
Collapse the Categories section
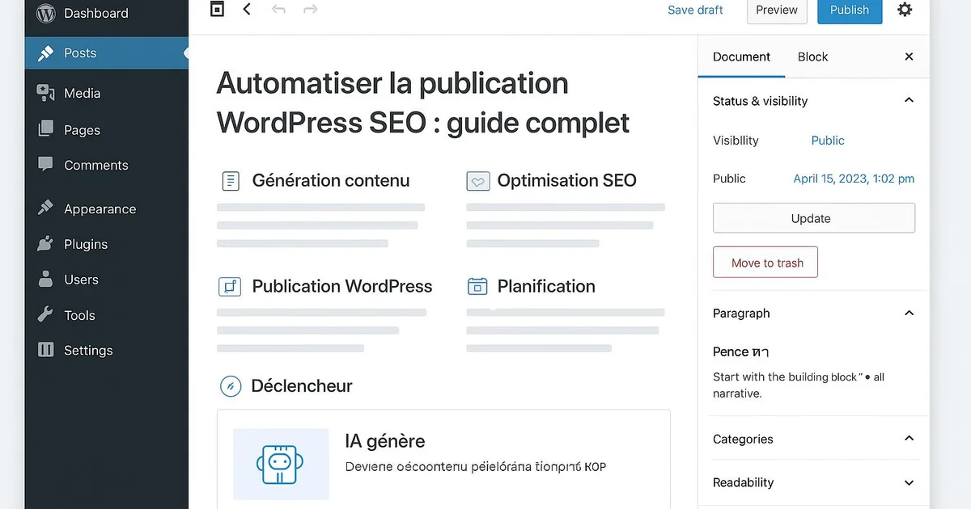(x=909, y=438)
